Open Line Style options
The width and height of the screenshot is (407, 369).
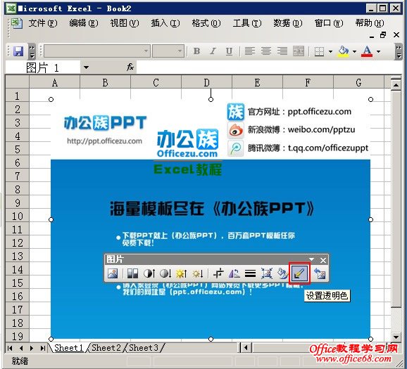[x=250, y=273]
